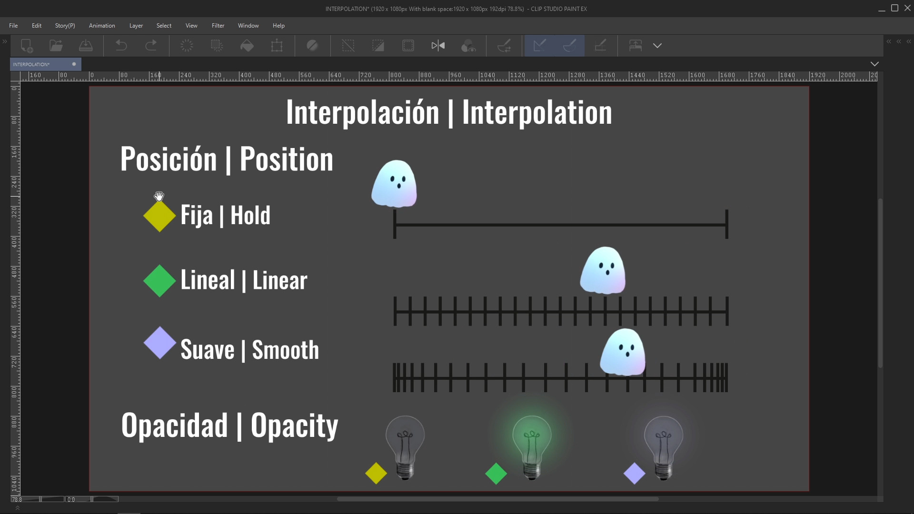This screenshot has height=514, width=914.
Task: Undo the last action
Action: [121, 46]
